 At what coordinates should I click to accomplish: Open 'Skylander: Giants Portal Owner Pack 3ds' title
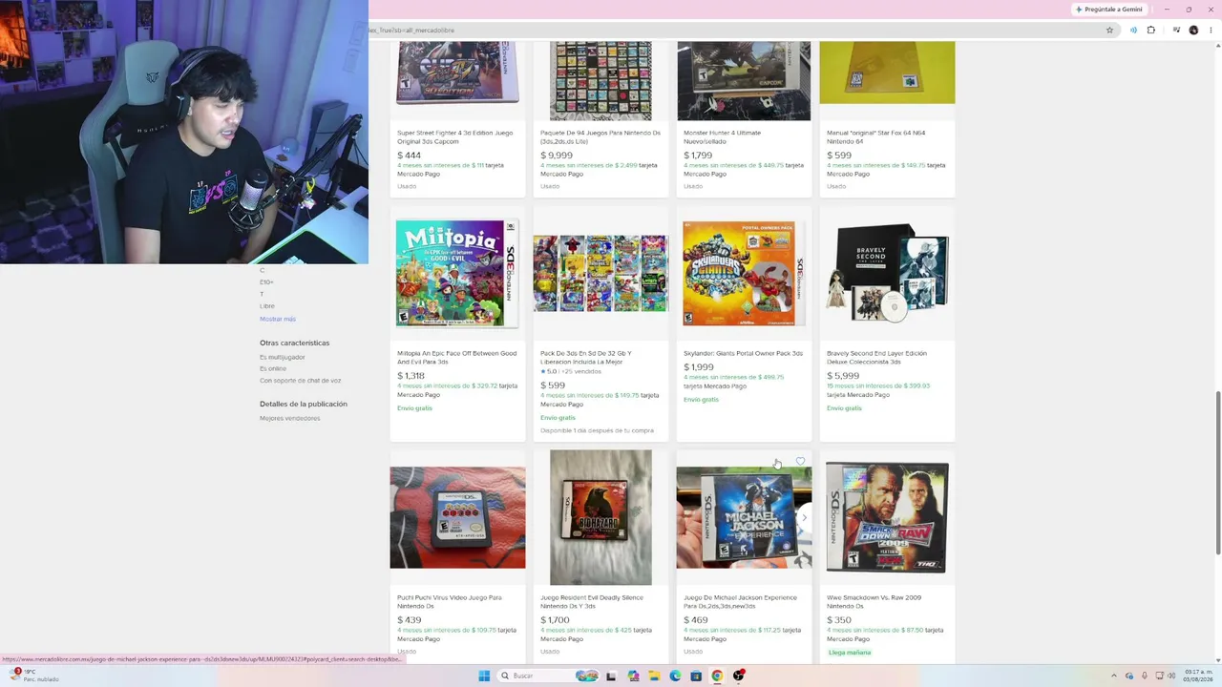(x=743, y=353)
